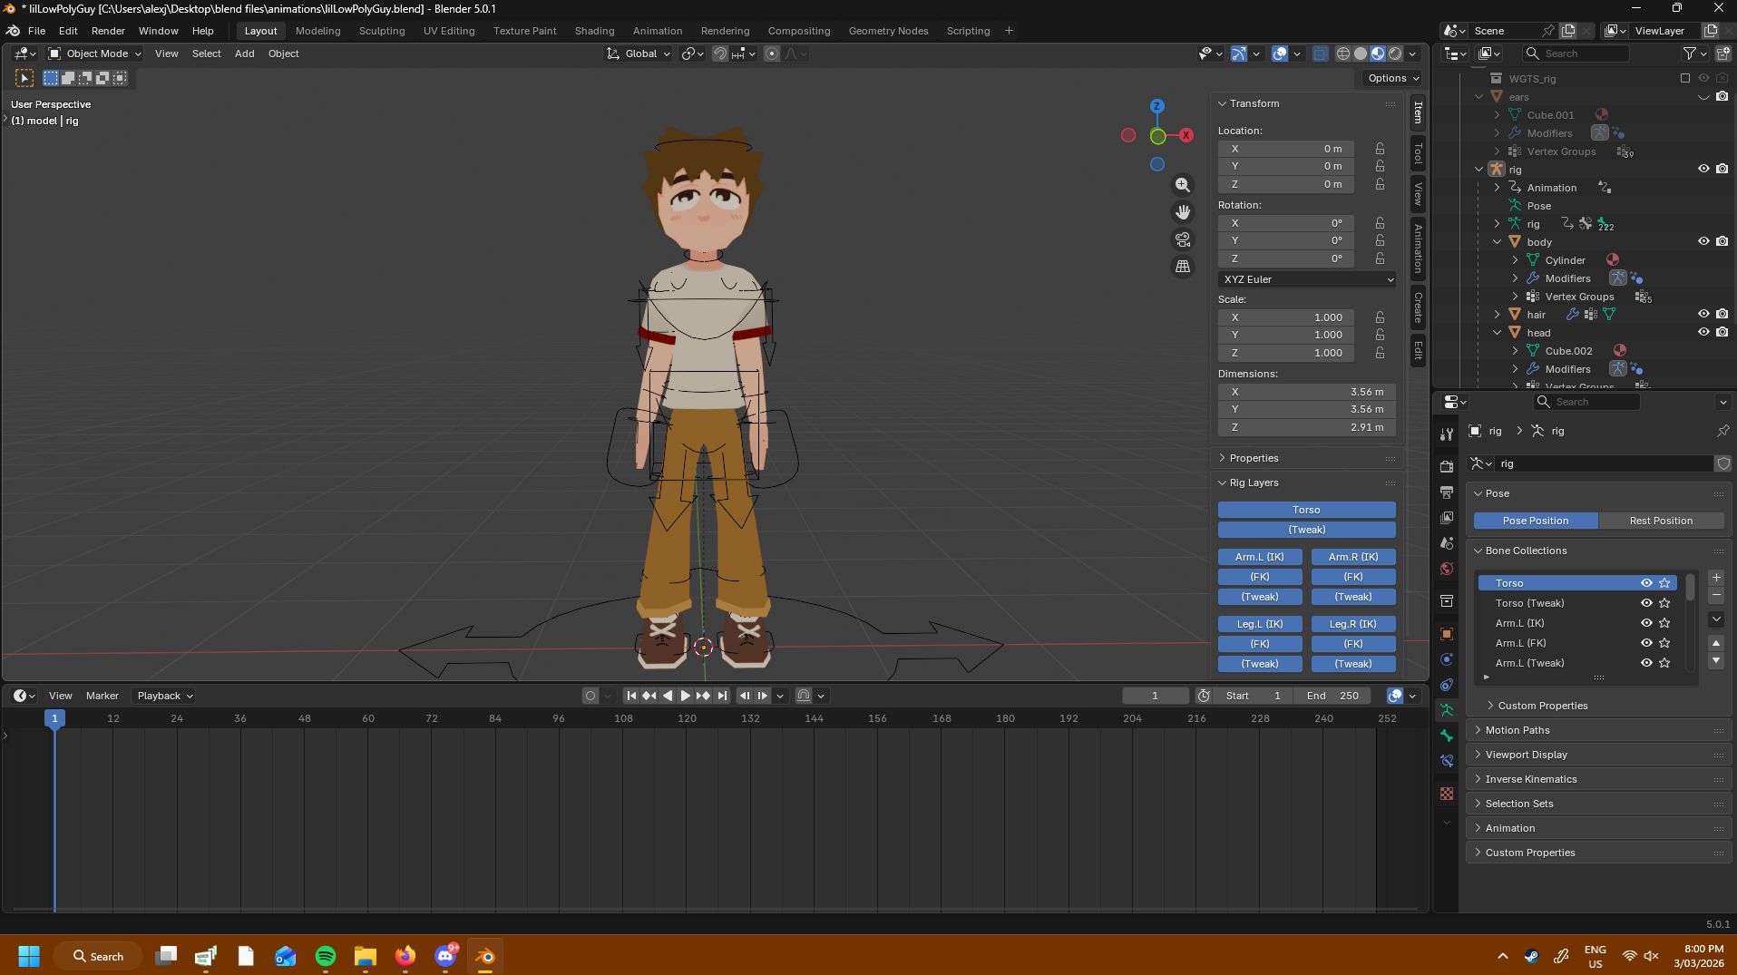Solo the Torso (Tweak) bone collection star
The image size is (1737, 975).
(x=1664, y=603)
